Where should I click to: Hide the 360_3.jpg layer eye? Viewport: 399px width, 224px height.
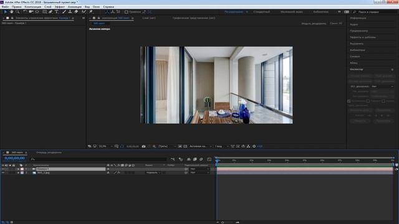[x=3, y=173]
